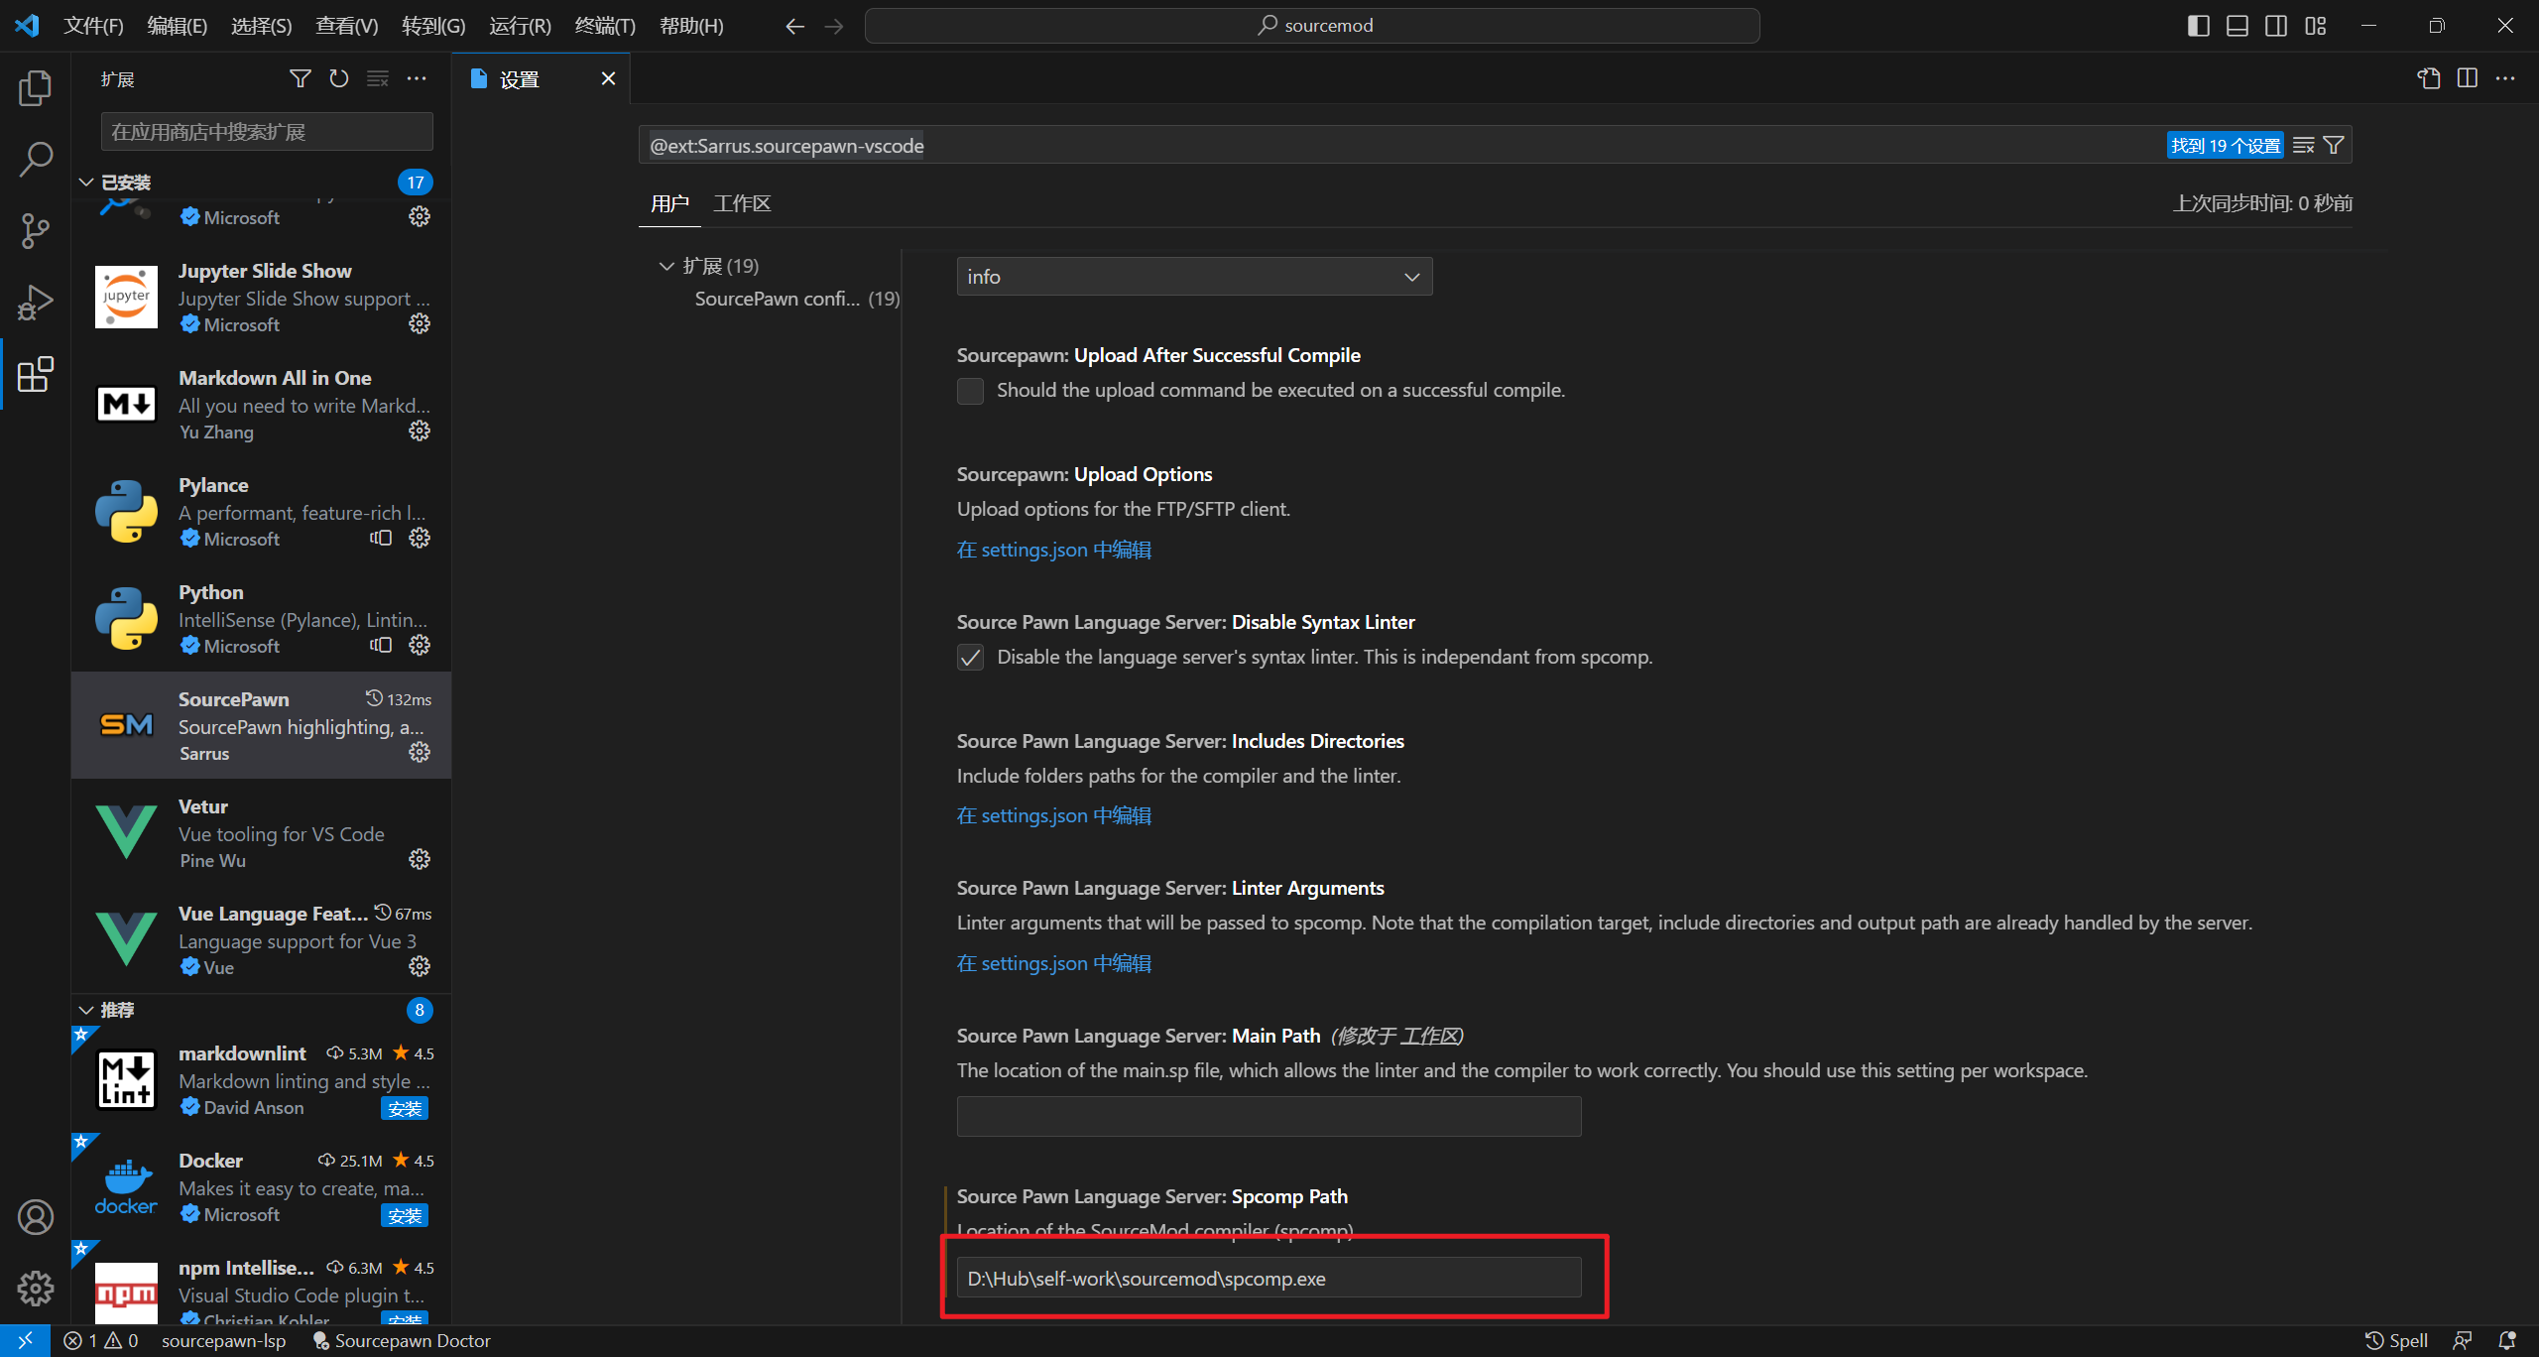Image resolution: width=2539 pixels, height=1357 pixels.
Task: Toggle Upload After Successful Compile checkbox
Action: click(971, 390)
